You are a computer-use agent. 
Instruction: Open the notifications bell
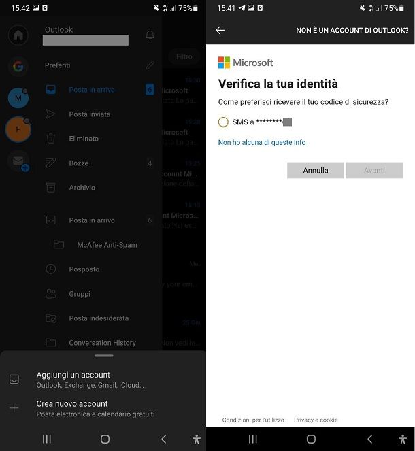(150, 35)
